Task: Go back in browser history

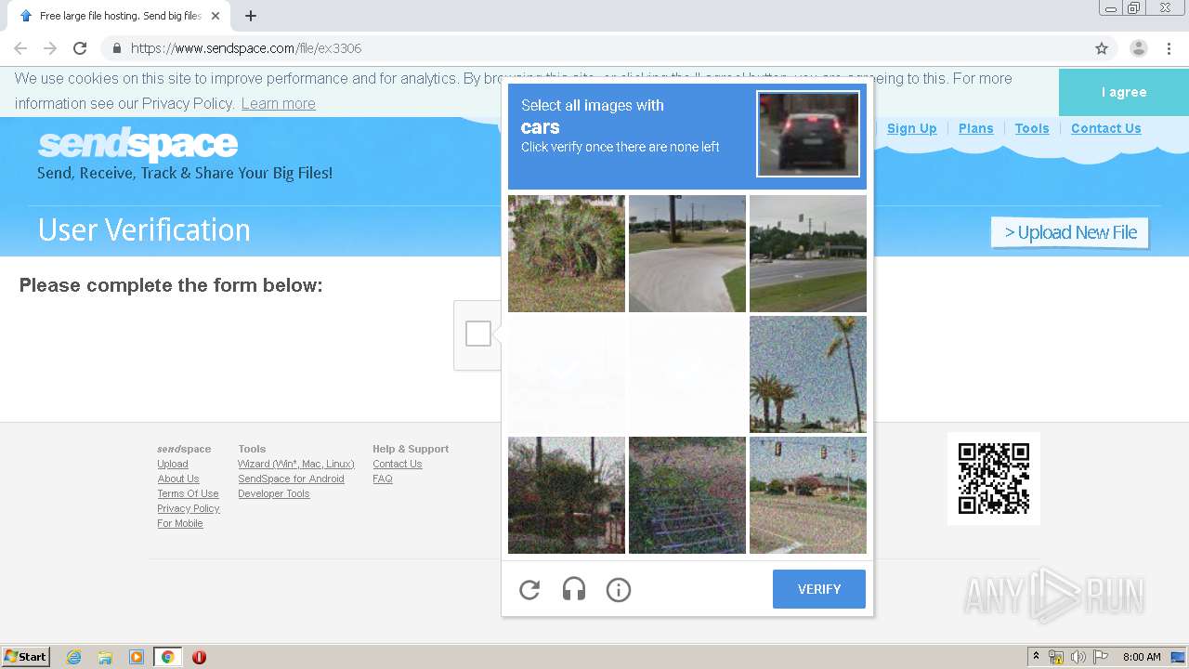Action: pyautogui.click(x=20, y=48)
